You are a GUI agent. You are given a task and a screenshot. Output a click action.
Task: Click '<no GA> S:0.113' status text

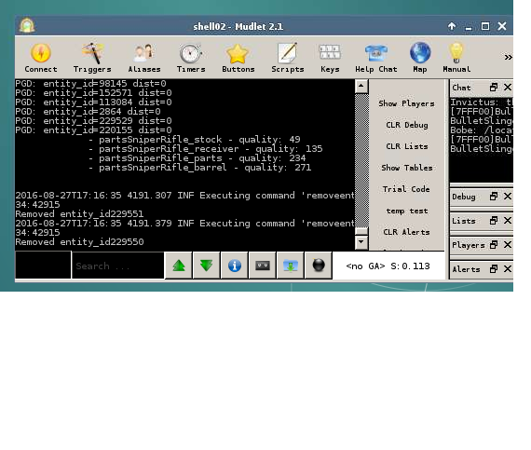(x=388, y=266)
